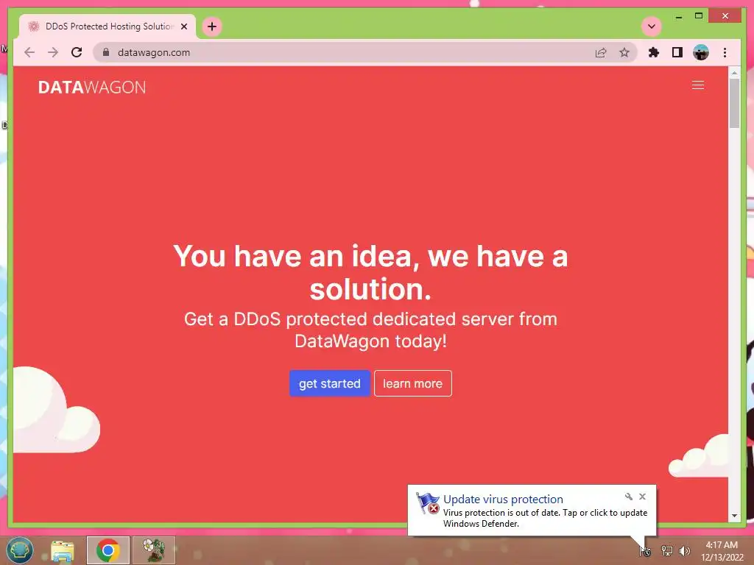Image resolution: width=754 pixels, height=565 pixels.
Task: Click the headline You have an idea
Action: click(370, 272)
